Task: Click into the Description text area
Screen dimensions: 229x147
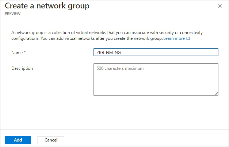Action: (x=156, y=80)
